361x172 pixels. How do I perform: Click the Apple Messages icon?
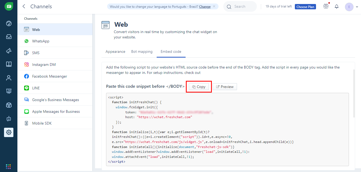(27, 111)
